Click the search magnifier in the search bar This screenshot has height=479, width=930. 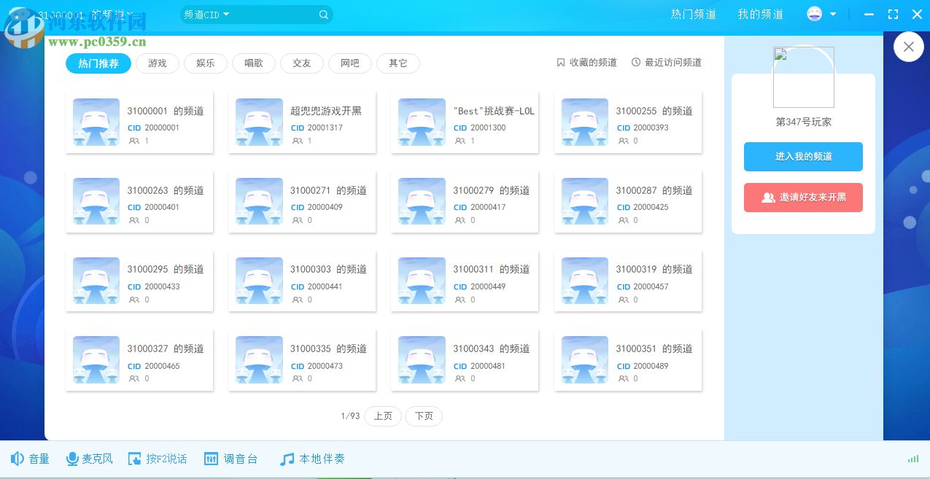pyautogui.click(x=323, y=14)
